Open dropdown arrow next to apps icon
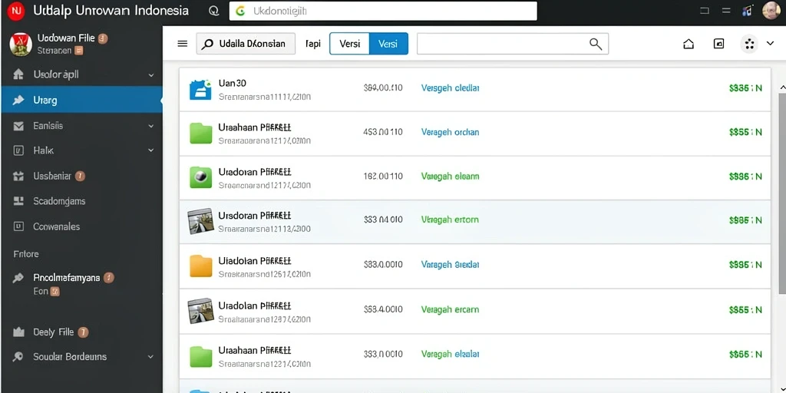The width and height of the screenshot is (786, 393). pyautogui.click(x=771, y=44)
